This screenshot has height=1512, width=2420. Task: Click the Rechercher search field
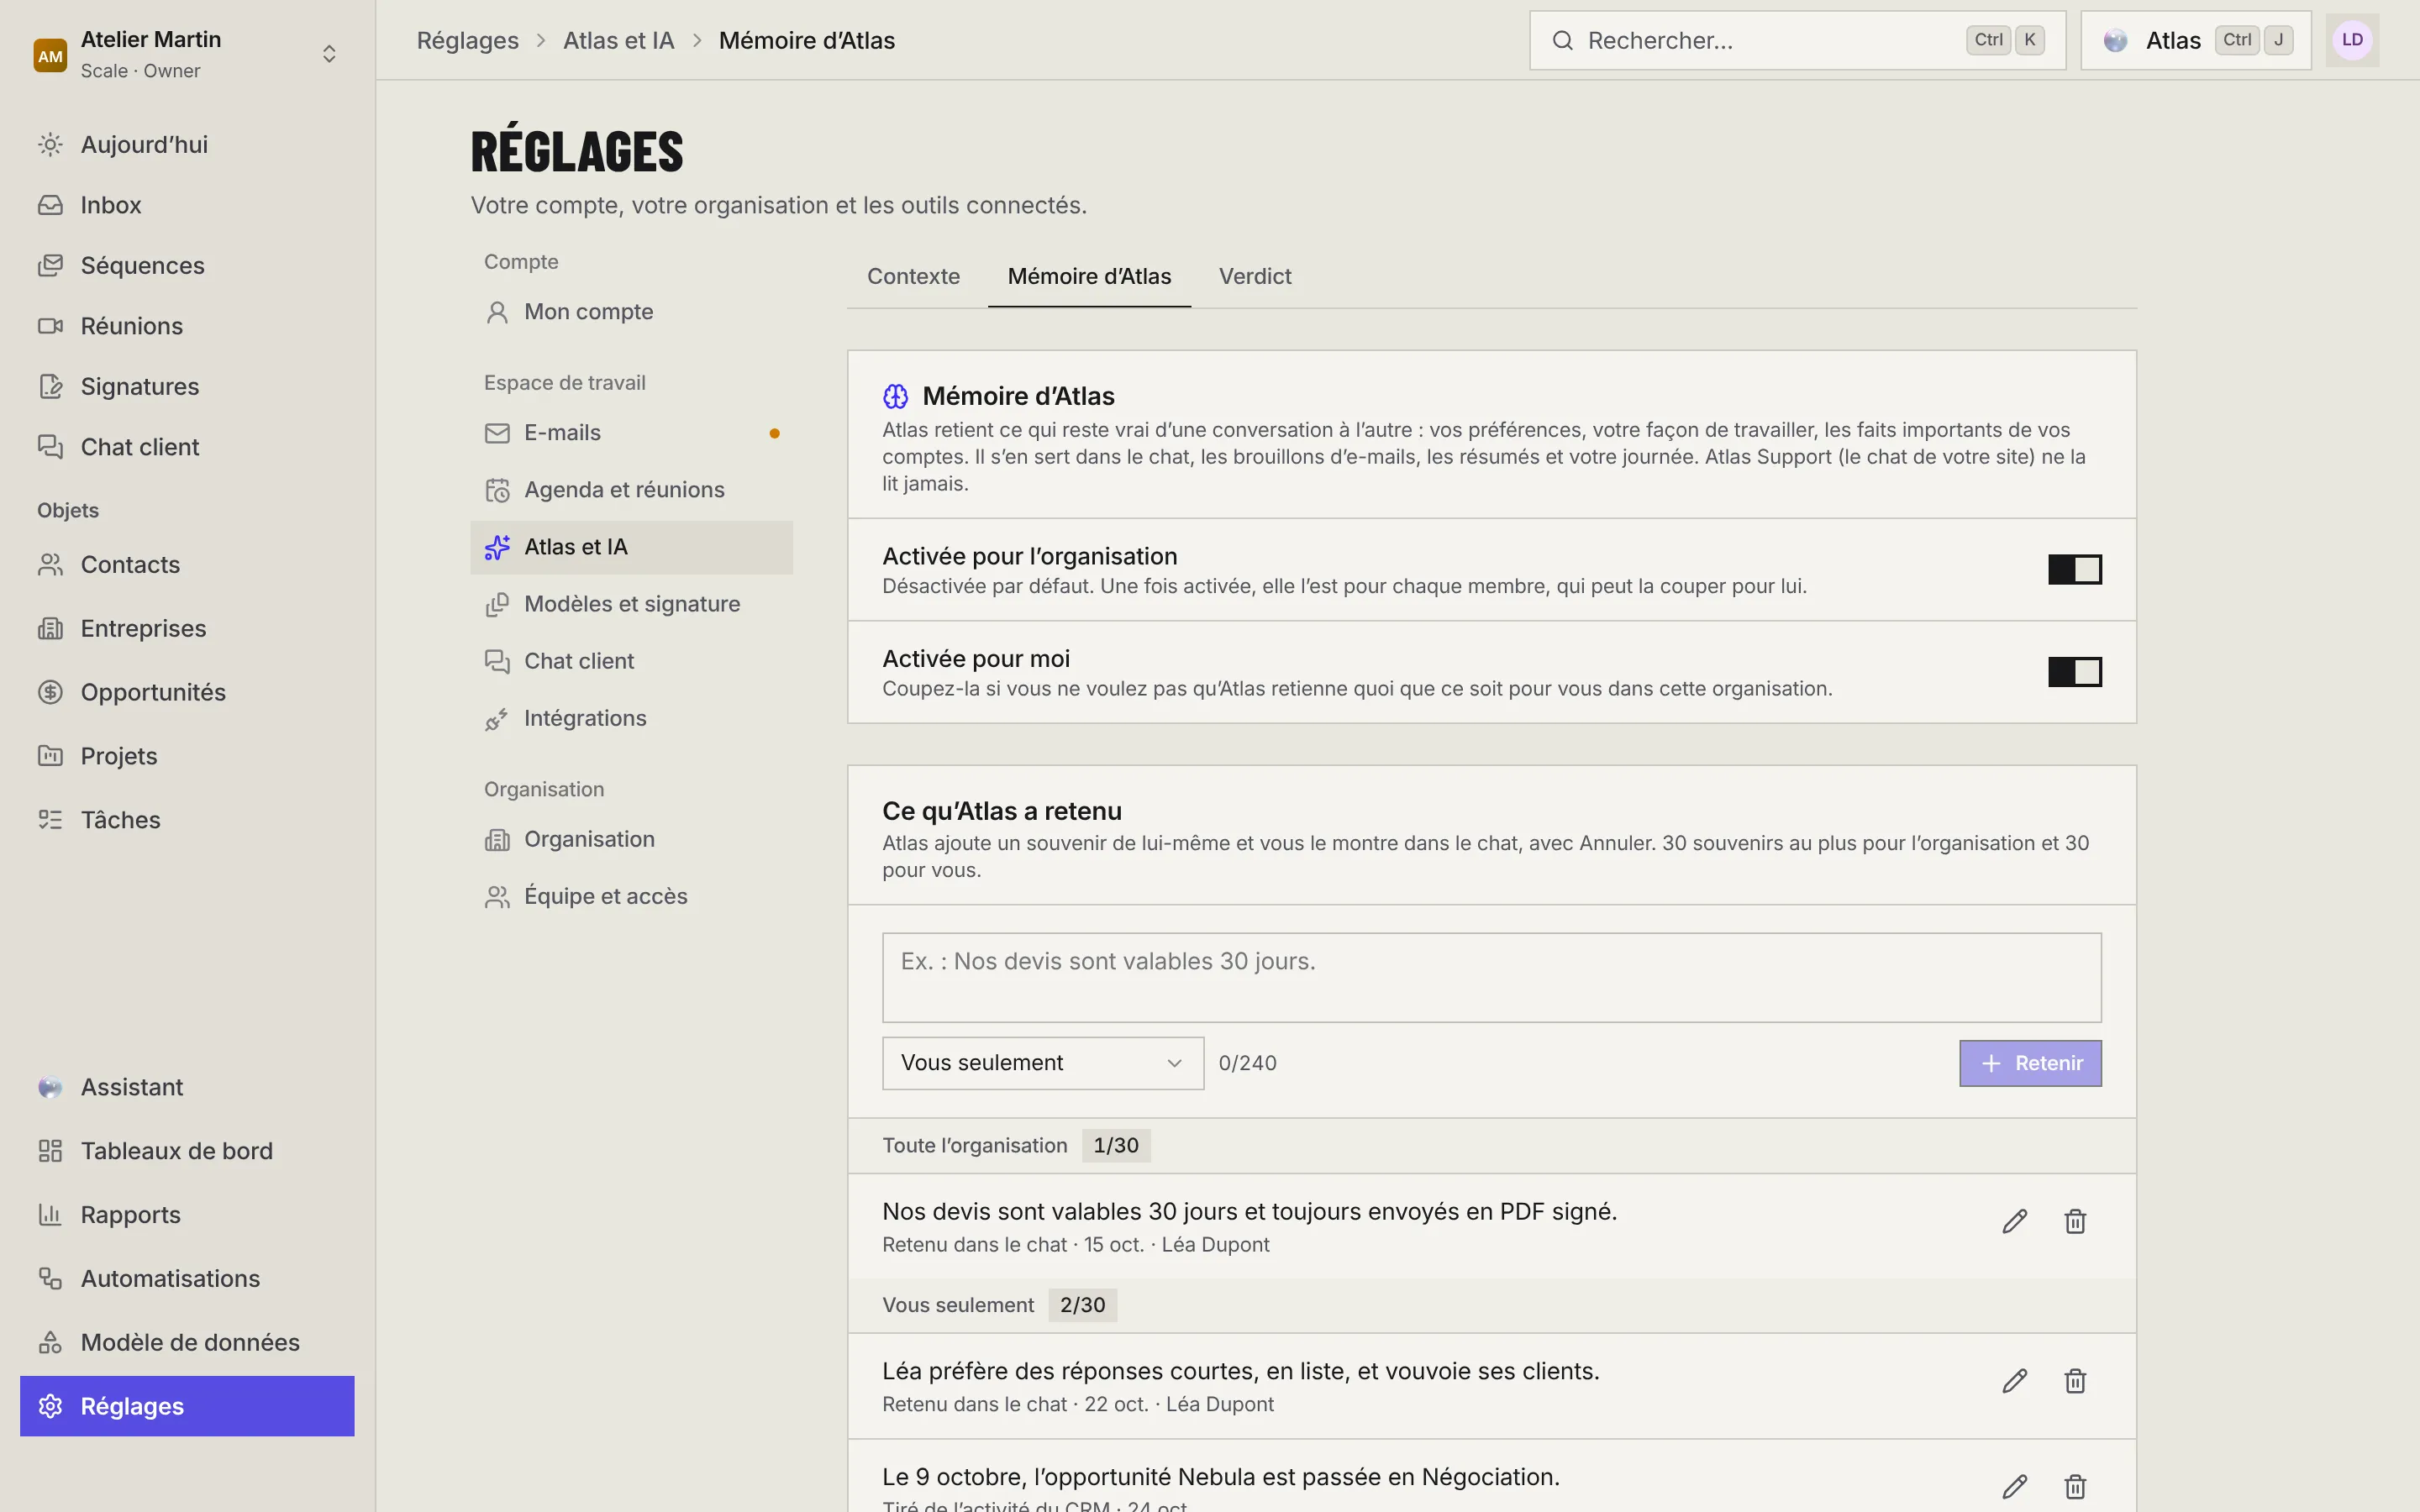pyautogui.click(x=1797, y=40)
